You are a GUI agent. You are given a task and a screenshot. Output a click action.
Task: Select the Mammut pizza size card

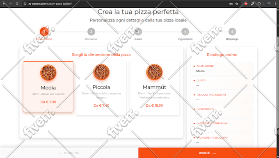tap(154, 88)
